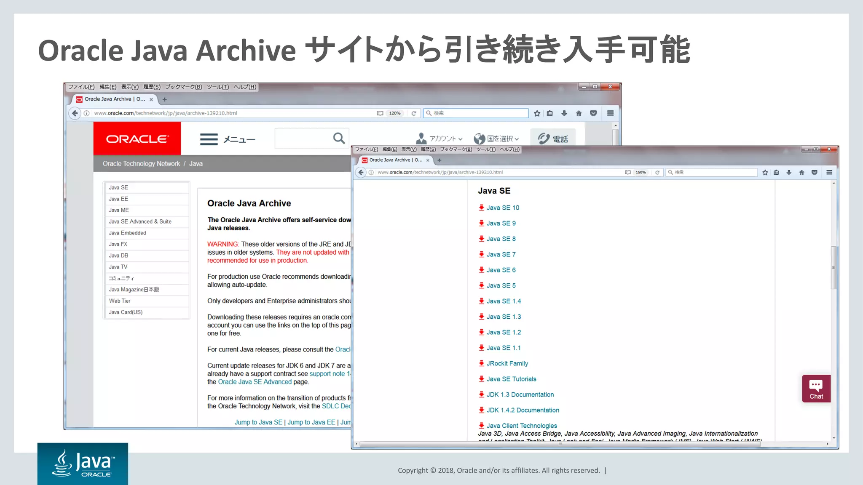
Task: Open the Chat widget
Action: click(816, 389)
